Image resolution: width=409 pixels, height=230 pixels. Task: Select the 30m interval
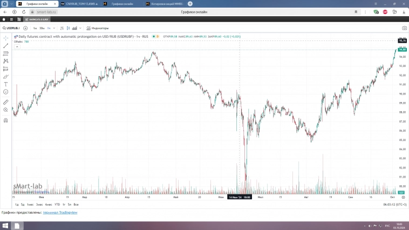[x=42, y=28]
